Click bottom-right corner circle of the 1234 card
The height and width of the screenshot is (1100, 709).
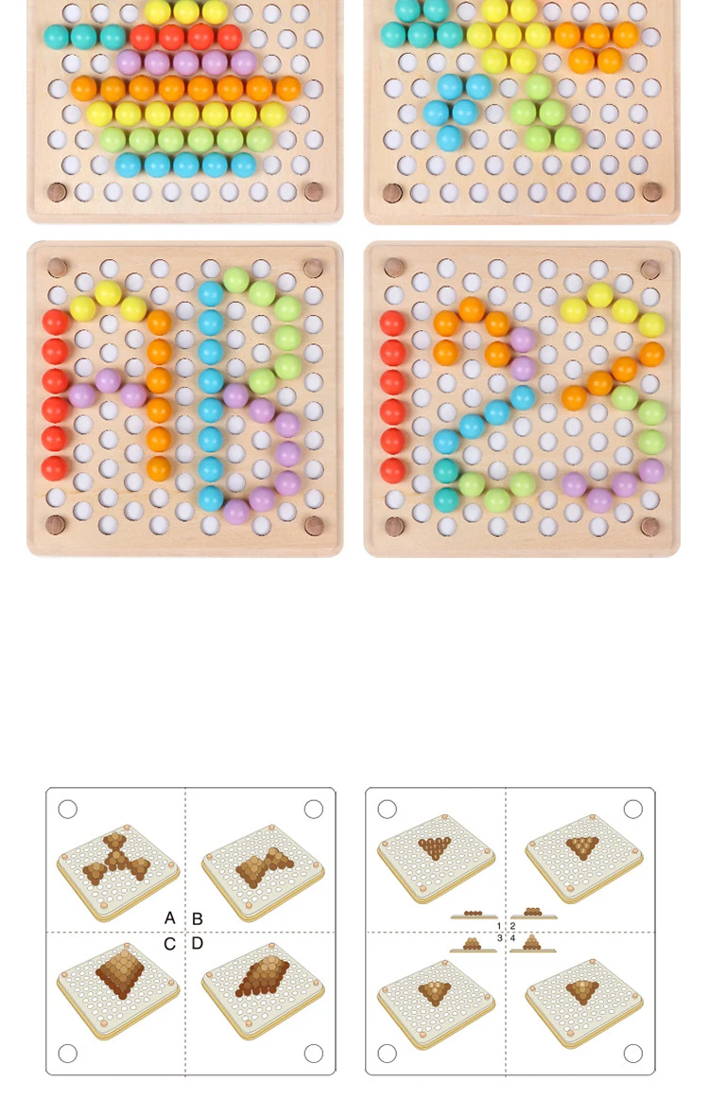(633, 1053)
